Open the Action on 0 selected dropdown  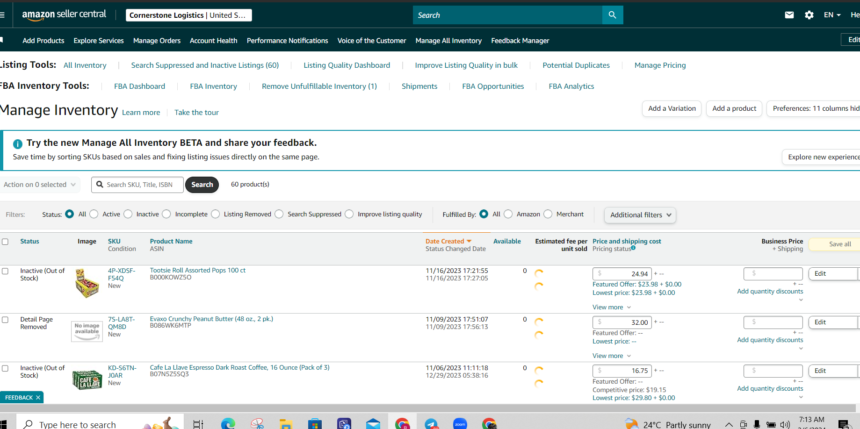click(x=40, y=185)
